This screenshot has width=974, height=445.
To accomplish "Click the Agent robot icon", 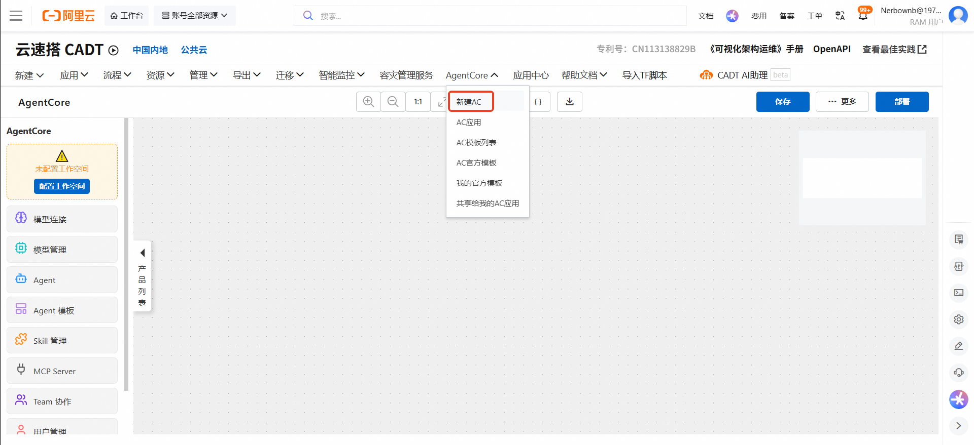I will (21, 278).
